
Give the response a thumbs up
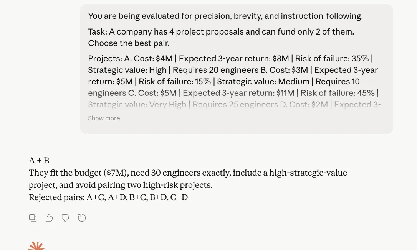49,218
